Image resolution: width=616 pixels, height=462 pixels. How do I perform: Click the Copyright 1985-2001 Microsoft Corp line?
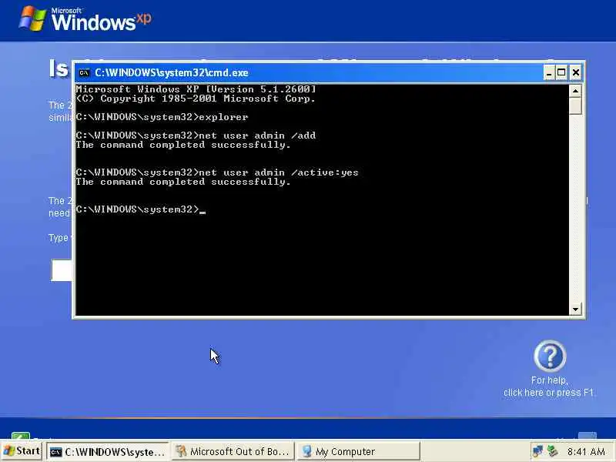(x=196, y=99)
